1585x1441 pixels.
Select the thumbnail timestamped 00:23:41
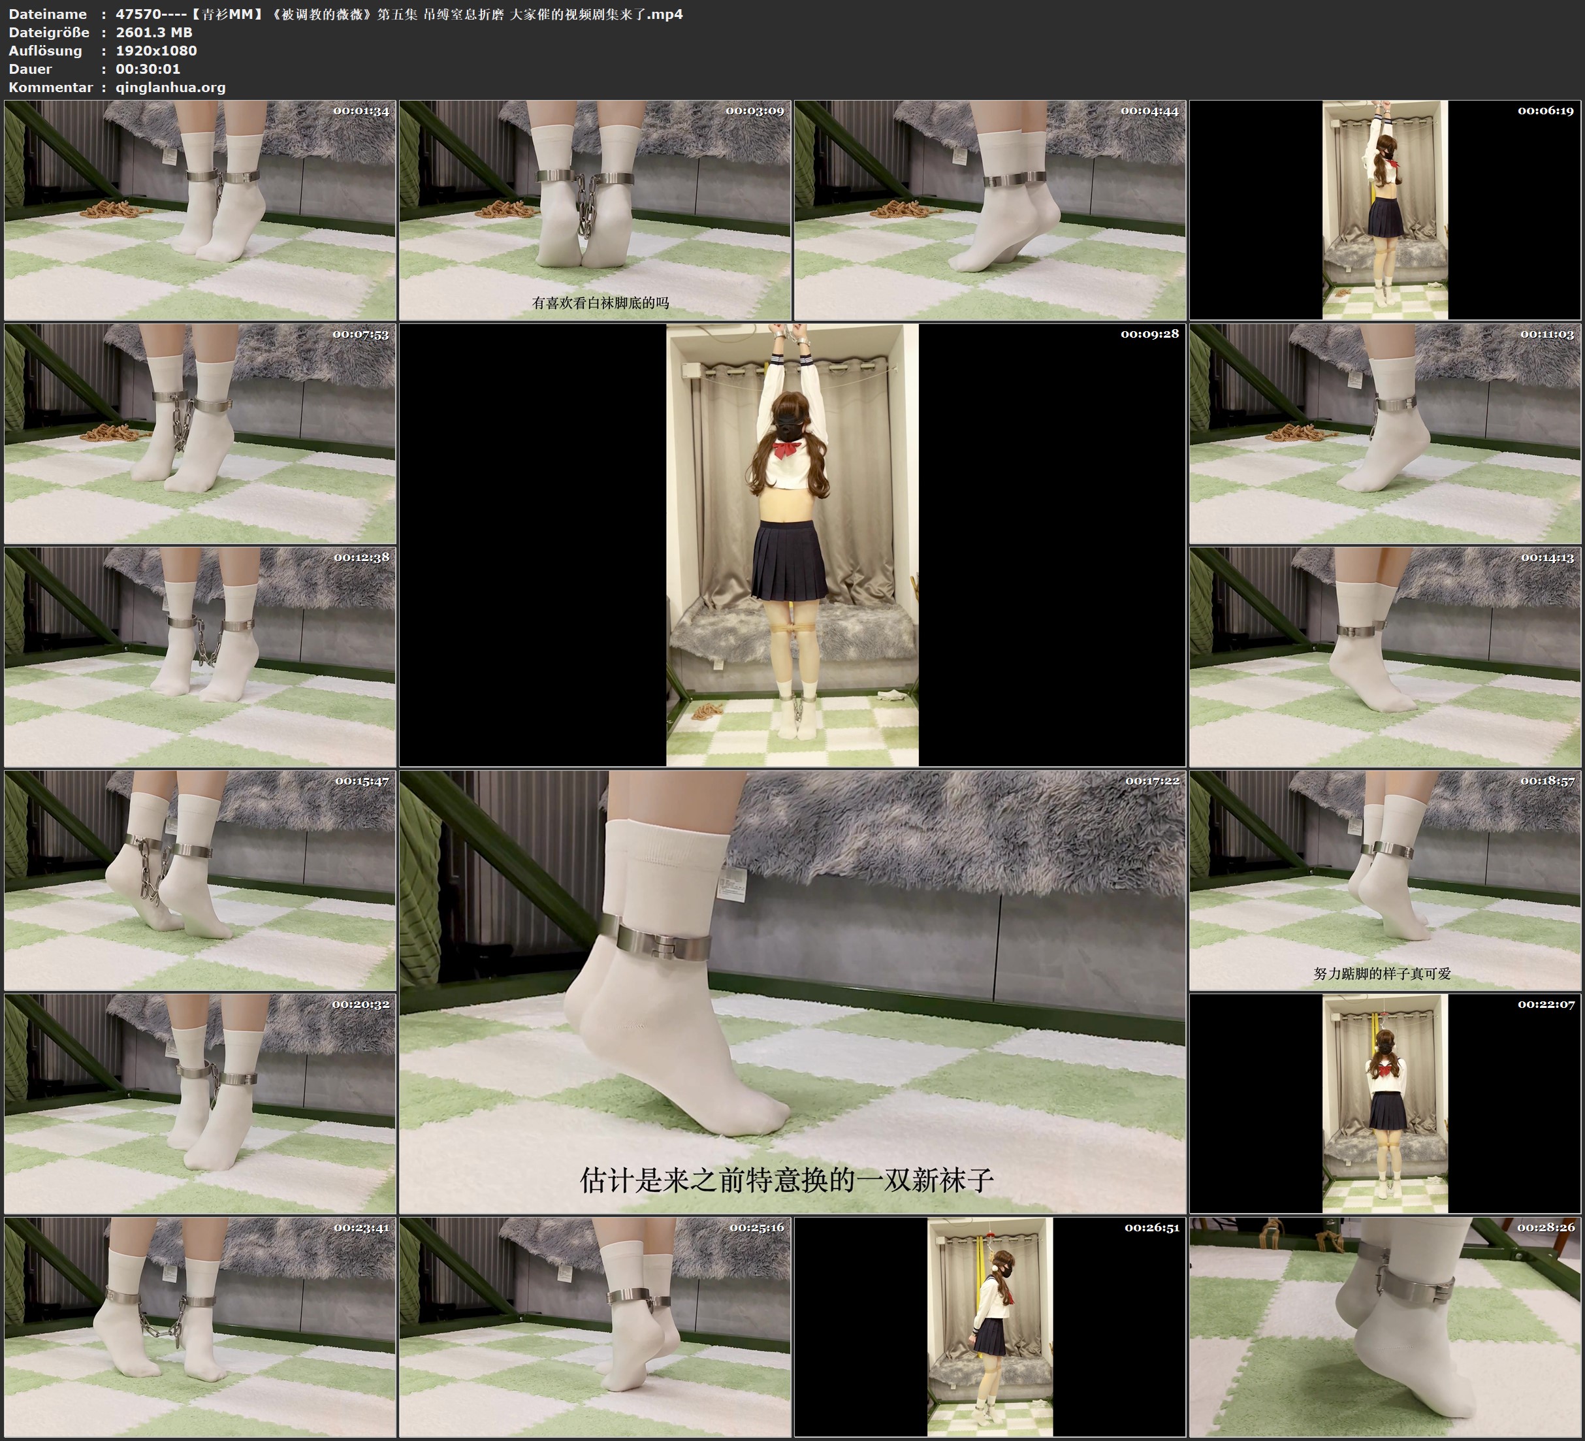coord(200,1327)
